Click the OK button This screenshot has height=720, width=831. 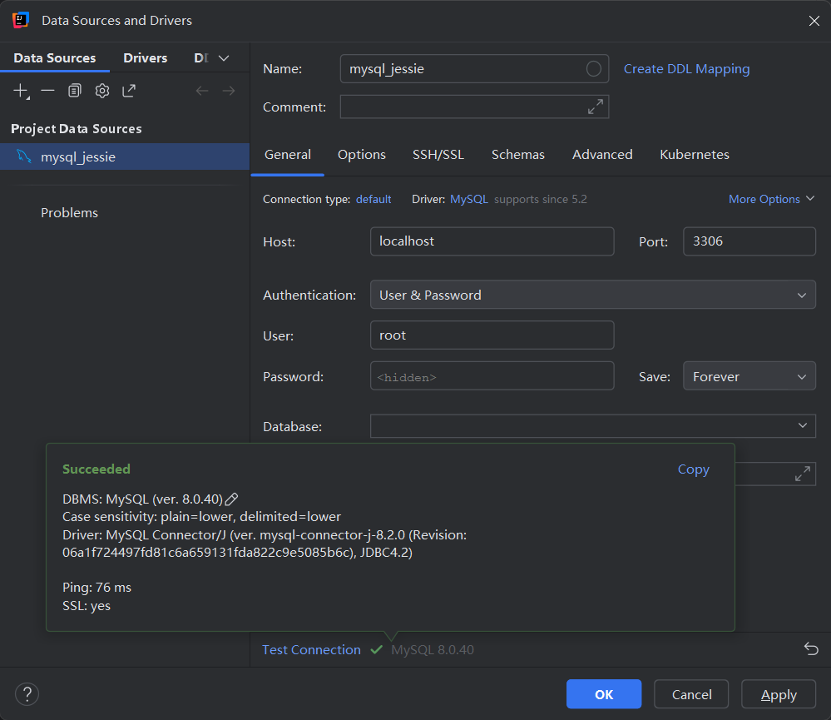(604, 694)
